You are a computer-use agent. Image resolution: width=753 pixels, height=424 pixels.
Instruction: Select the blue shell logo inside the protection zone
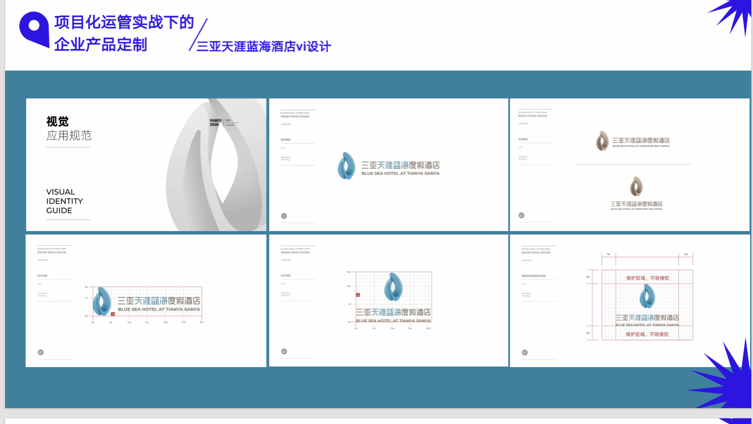(647, 297)
